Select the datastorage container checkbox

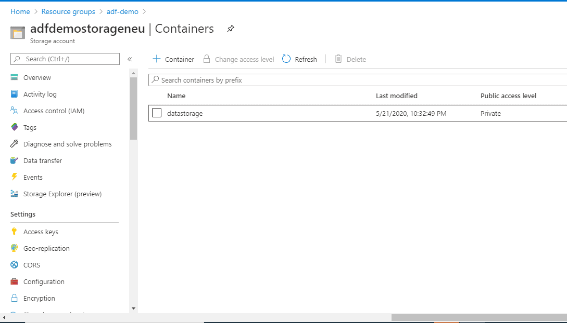[x=157, y=113]
